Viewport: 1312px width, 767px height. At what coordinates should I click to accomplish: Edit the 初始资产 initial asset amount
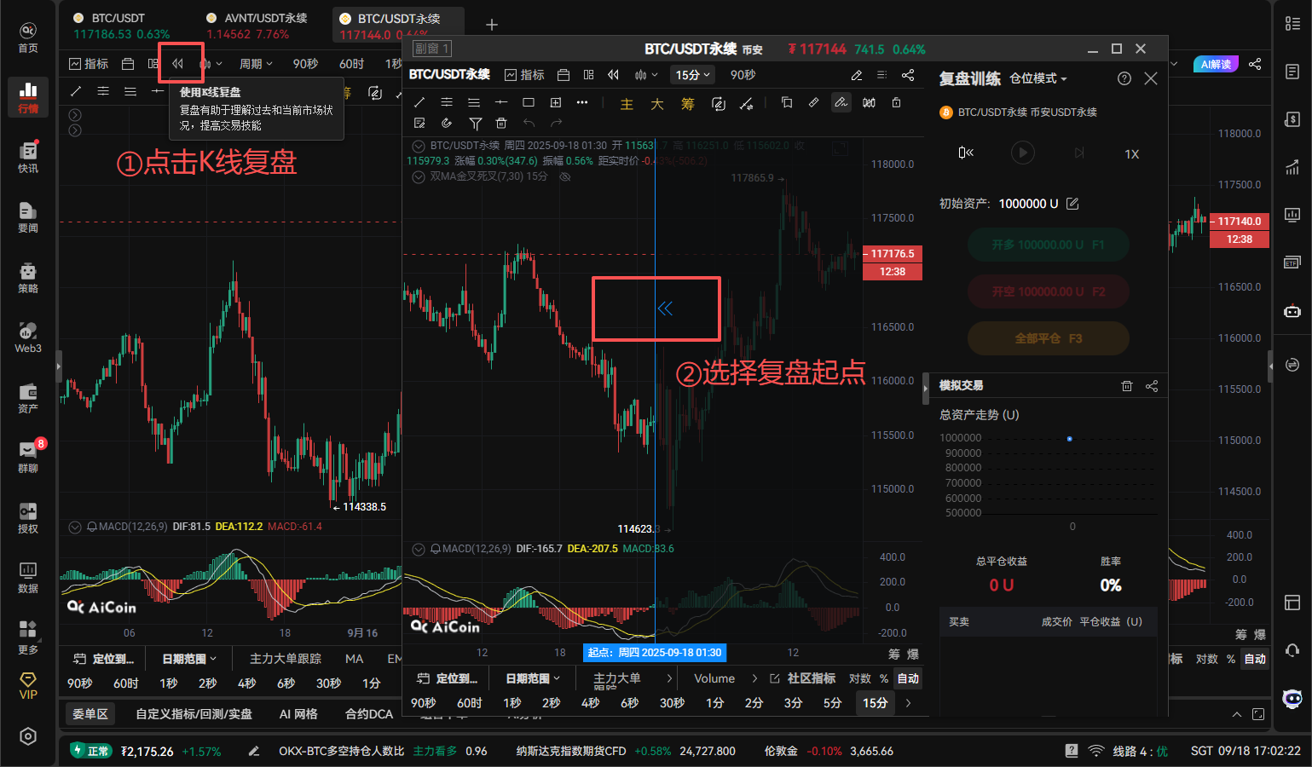point(1072,204)
